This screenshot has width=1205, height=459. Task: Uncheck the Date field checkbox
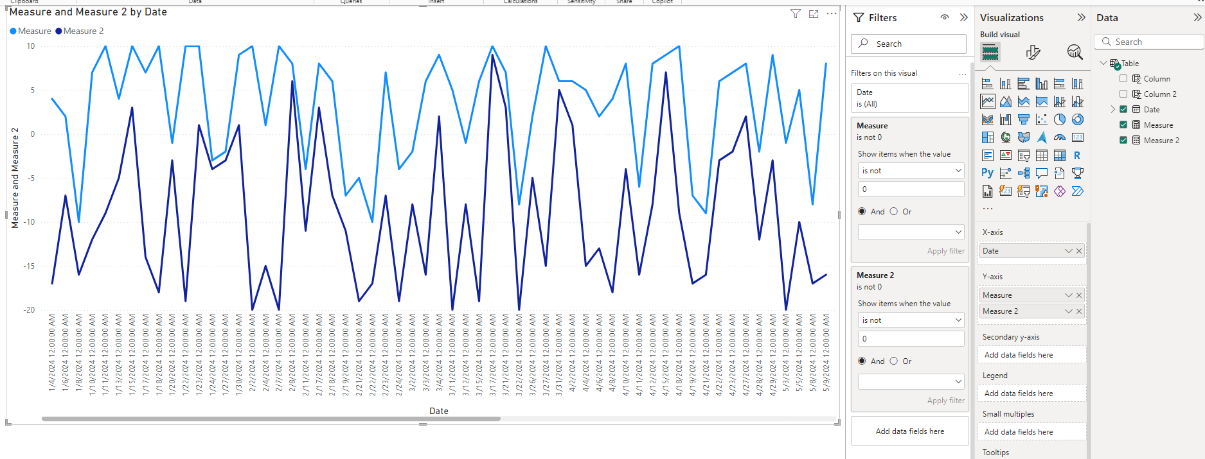click(1123, 109)
